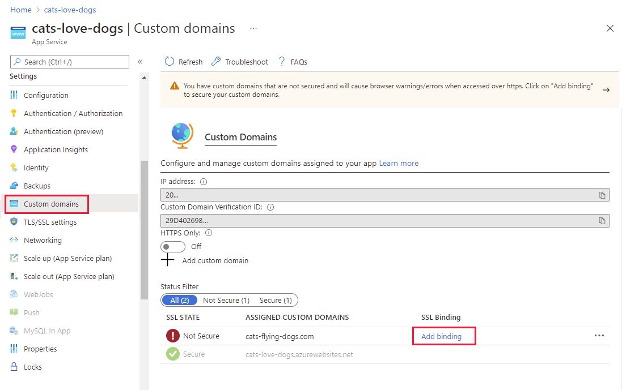
Task: Click Scale up (App Service plan) icon
Action: point(14,258)
